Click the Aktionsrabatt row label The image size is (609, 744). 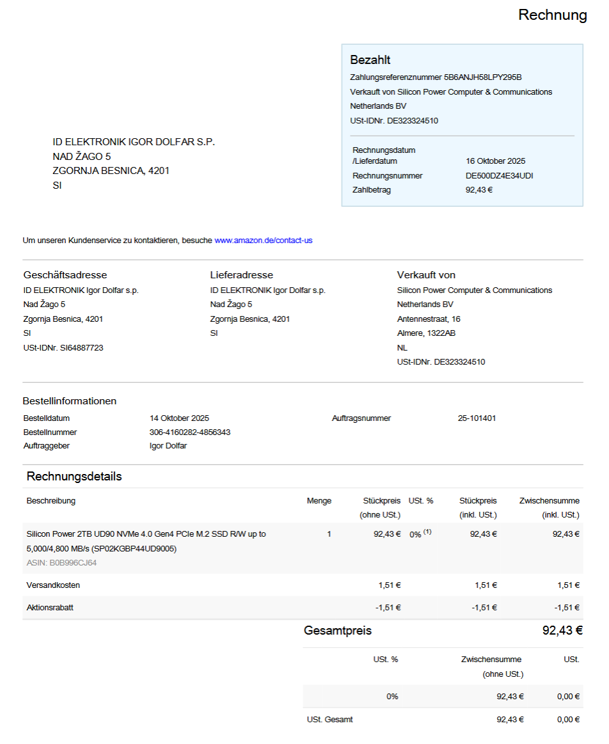point(50,608)
